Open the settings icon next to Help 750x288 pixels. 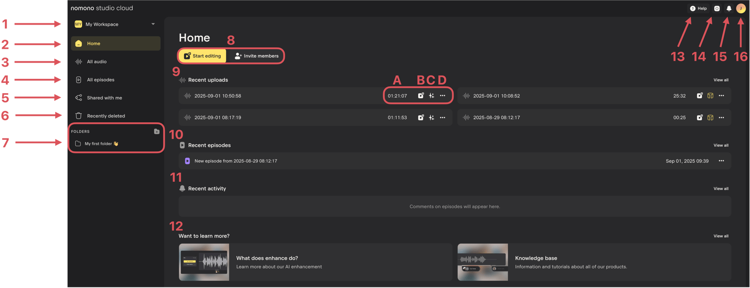pyautogui.click(x=717, y=9)
